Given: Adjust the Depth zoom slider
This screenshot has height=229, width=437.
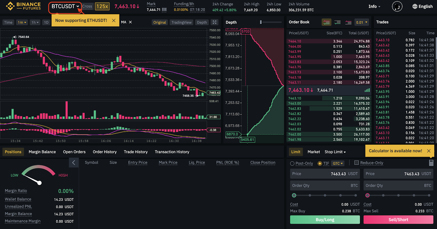Looking at the screenshot, I should (x=261, y=22).
